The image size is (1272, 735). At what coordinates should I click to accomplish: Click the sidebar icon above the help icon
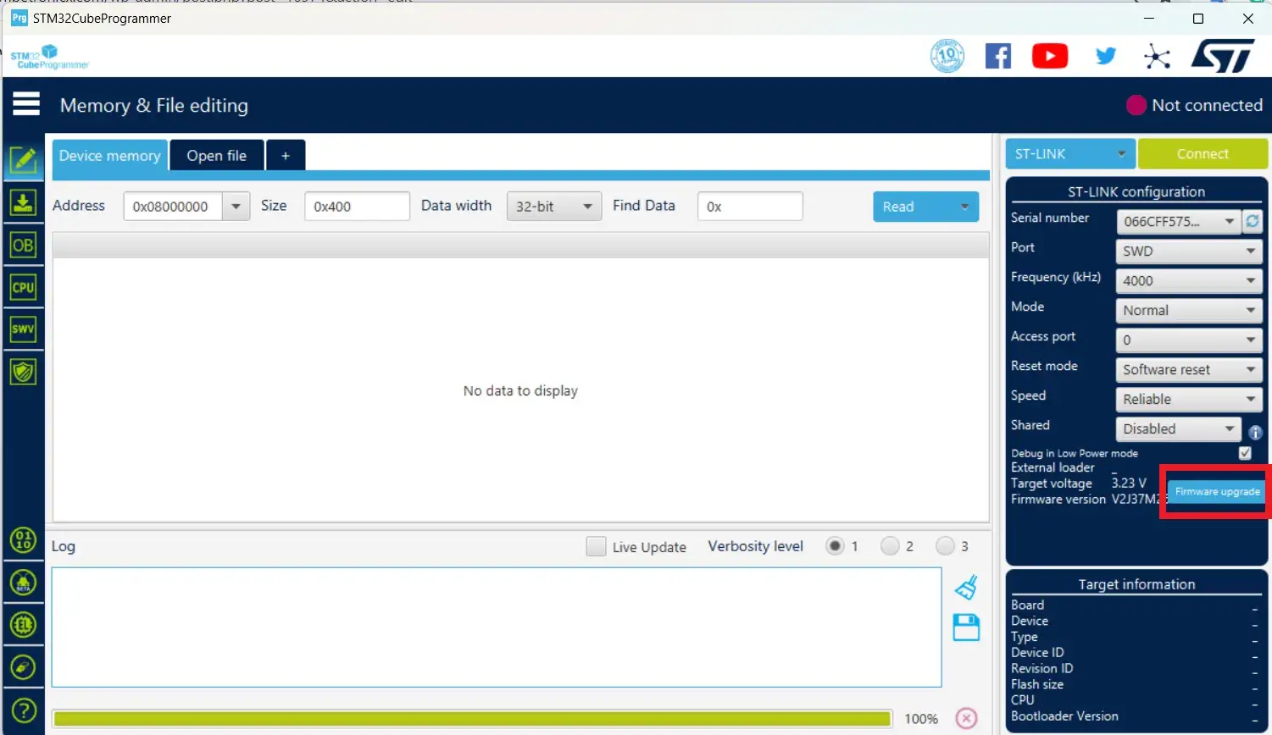tap(23, 667)
